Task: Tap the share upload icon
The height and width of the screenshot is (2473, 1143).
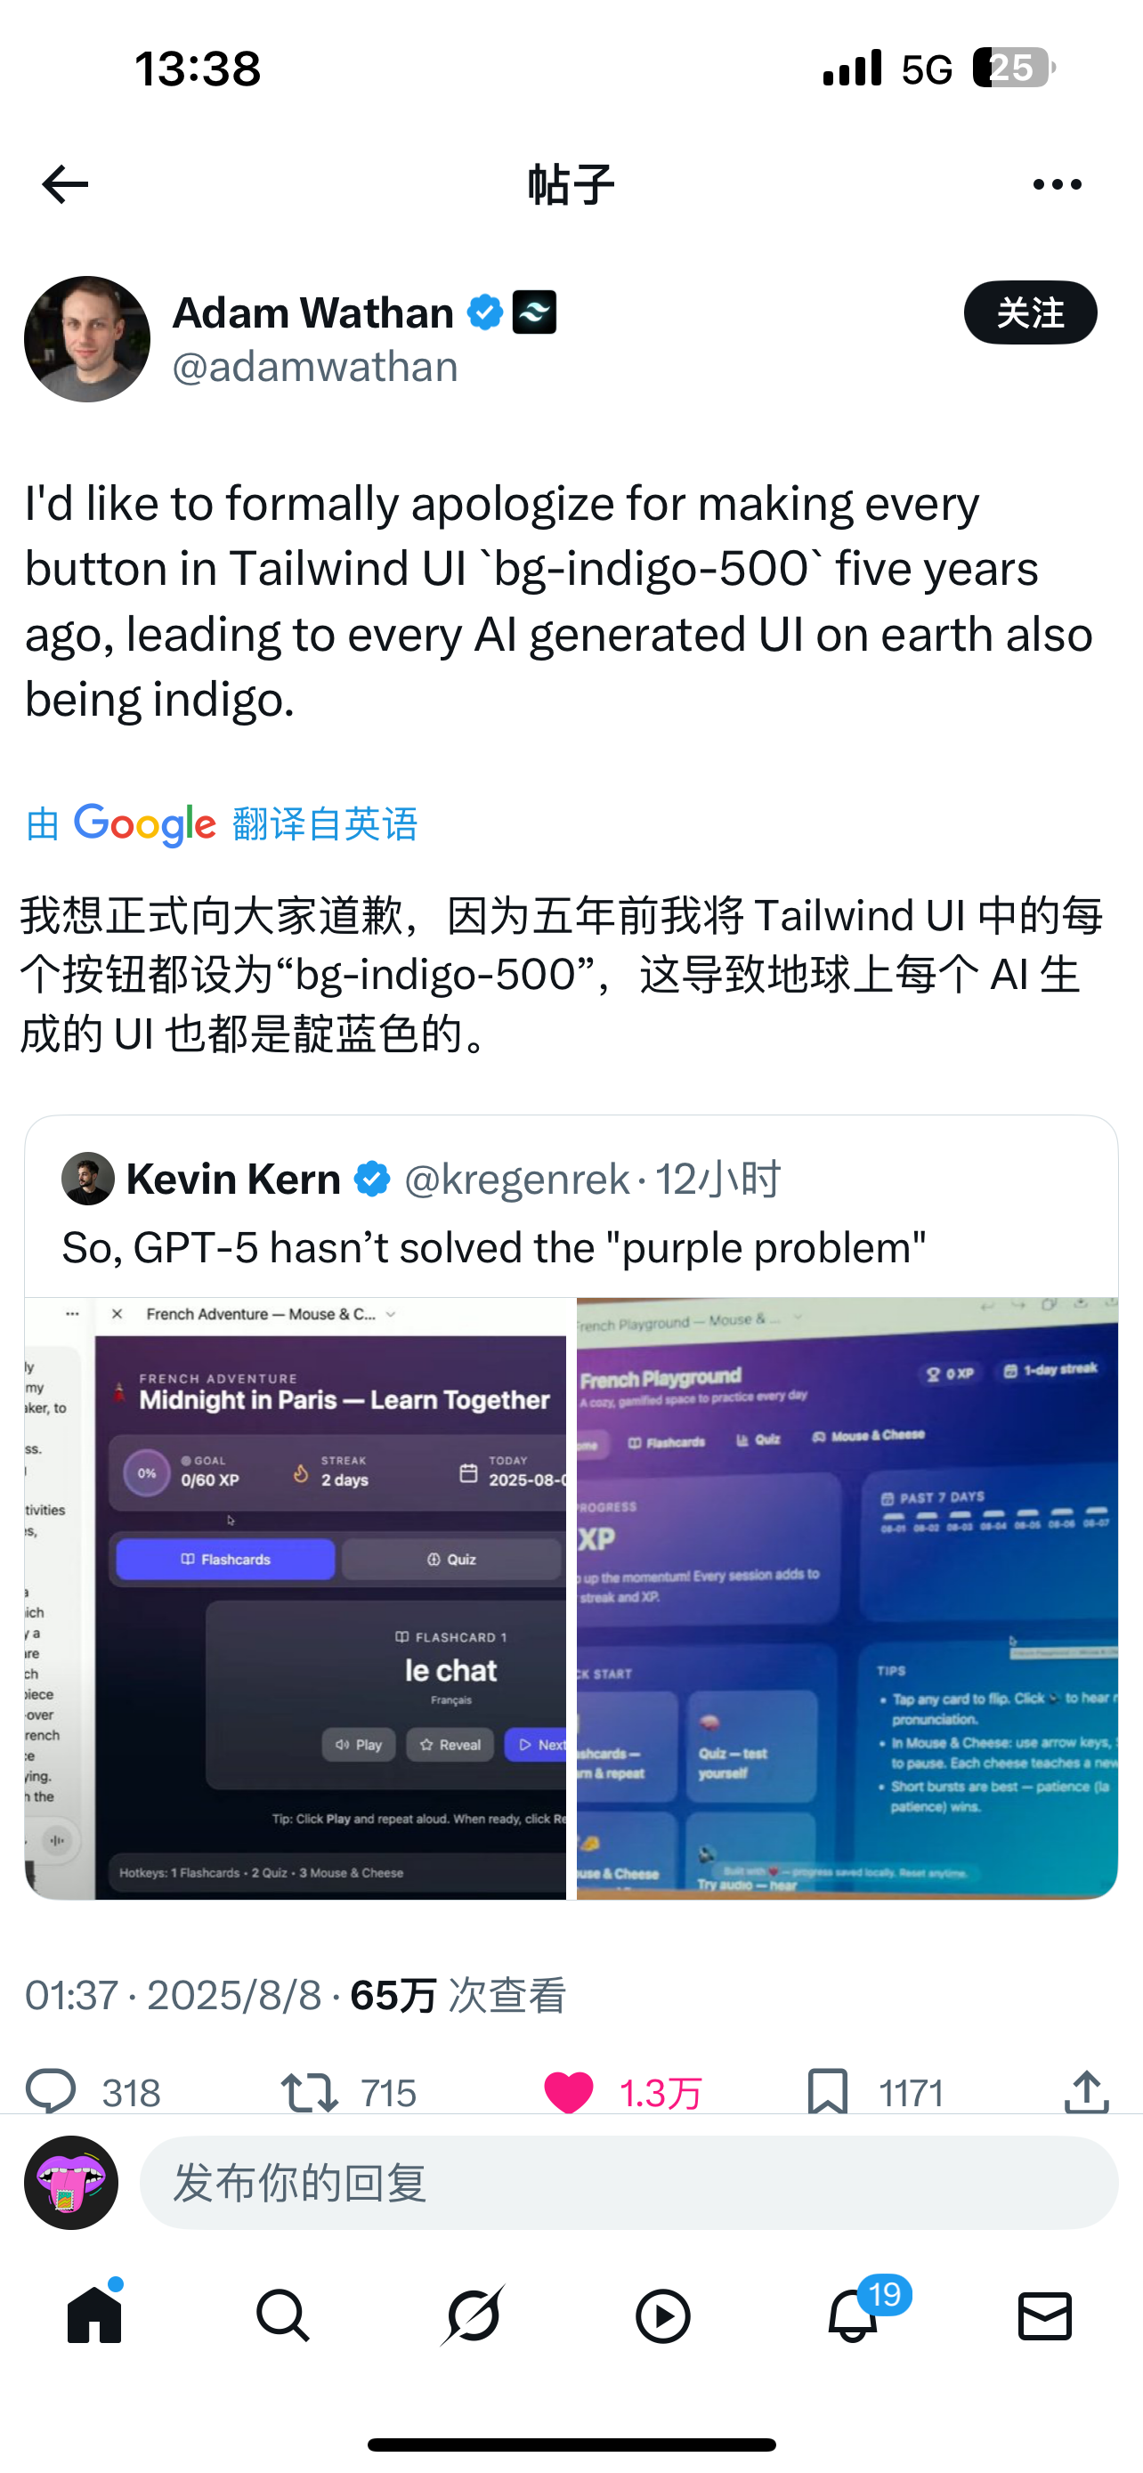Action: pyautogui.click(x=1086, y=2091)
